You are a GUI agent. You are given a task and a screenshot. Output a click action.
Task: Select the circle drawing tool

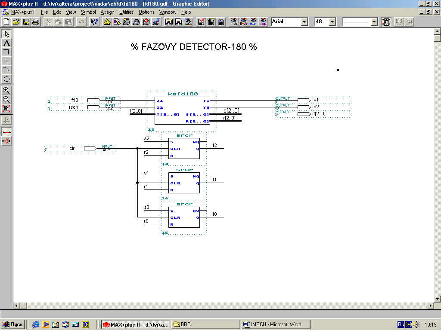coord(6,79)
